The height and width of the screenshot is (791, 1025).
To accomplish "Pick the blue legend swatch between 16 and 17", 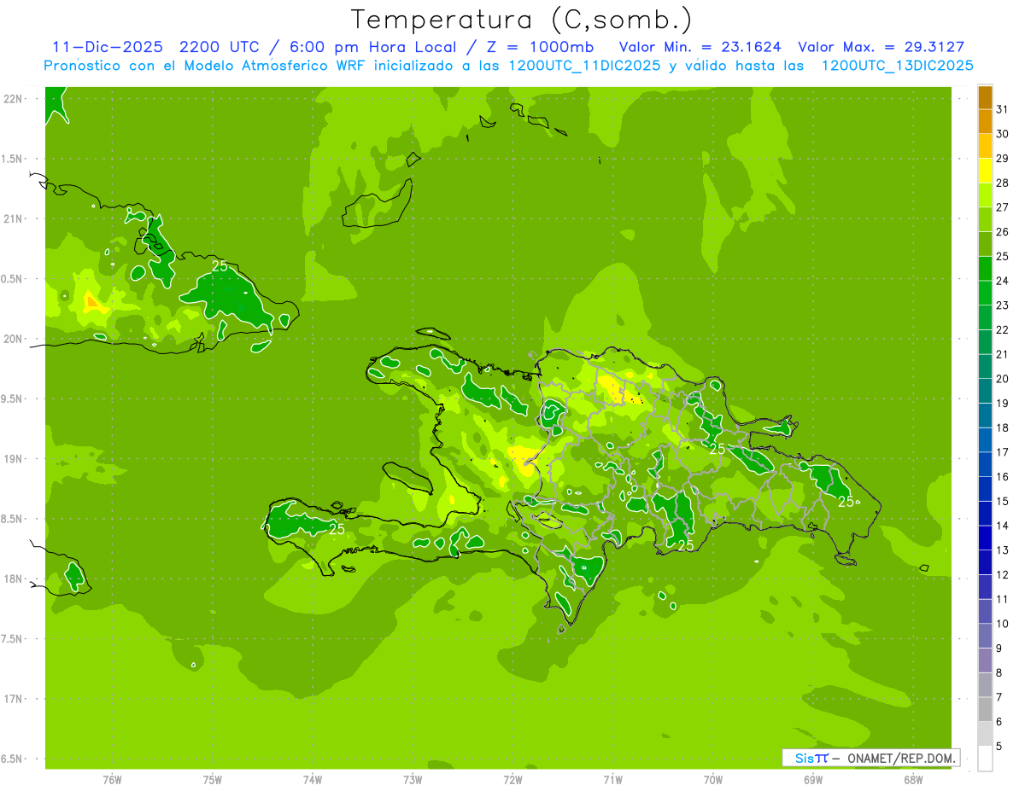I will coord(985,465).
